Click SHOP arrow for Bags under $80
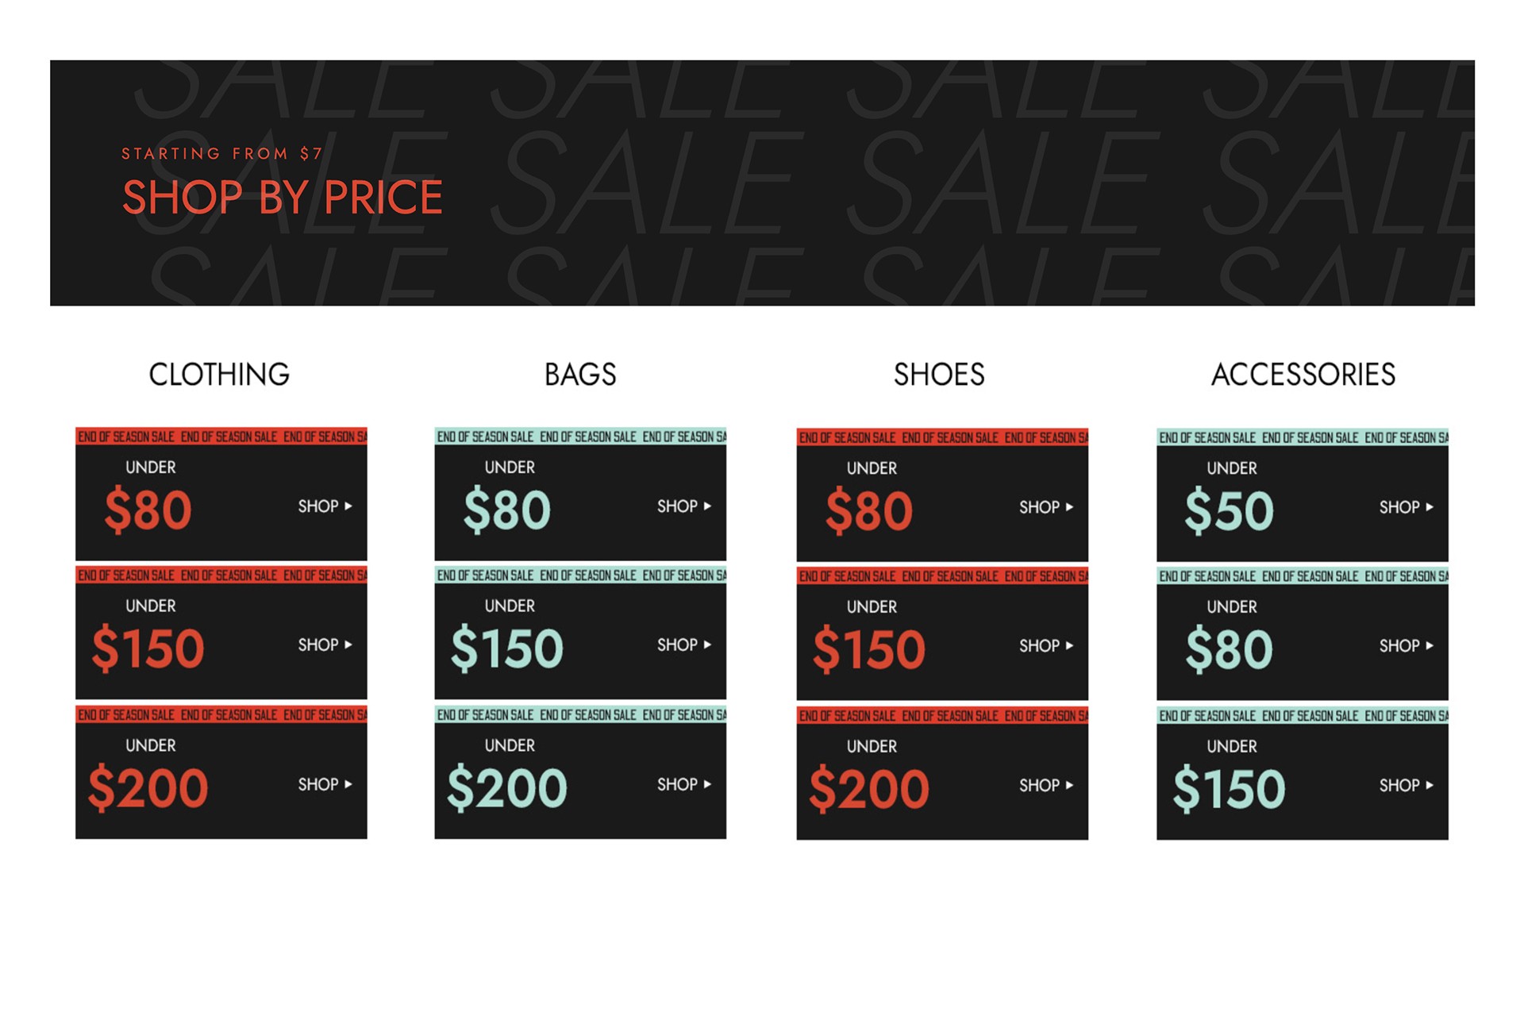1524x1012 pixels. pyautogui.click(x=683, y=506)
